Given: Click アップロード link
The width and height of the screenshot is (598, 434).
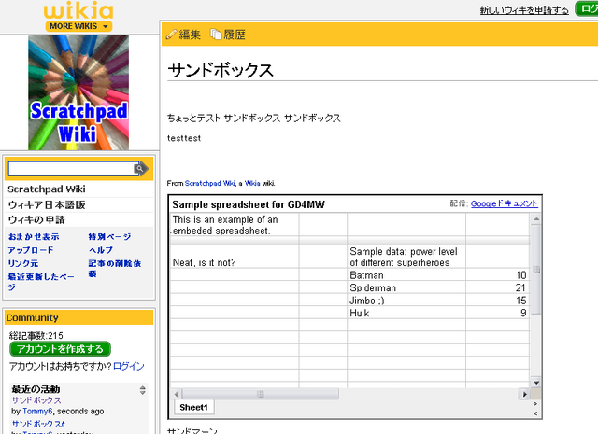Looking at the screenshot, I should tap(31, 250).
